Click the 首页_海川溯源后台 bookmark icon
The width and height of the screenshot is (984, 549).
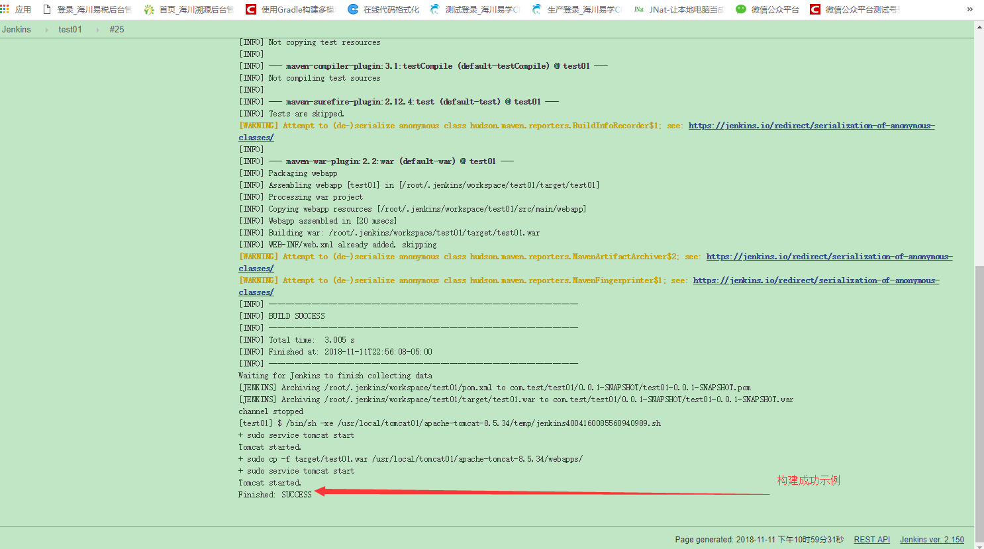tap(149, 9)
